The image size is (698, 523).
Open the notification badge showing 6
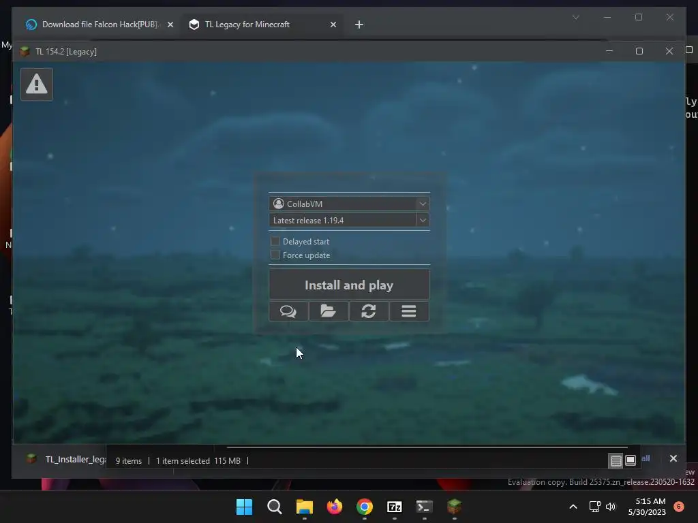[678, 507]
